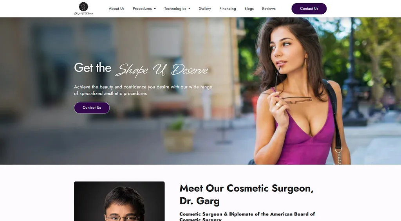Screen dimensions: 401x221
Task: Click the 'Shape U Deserve' script text
Action: click(162, 70)
